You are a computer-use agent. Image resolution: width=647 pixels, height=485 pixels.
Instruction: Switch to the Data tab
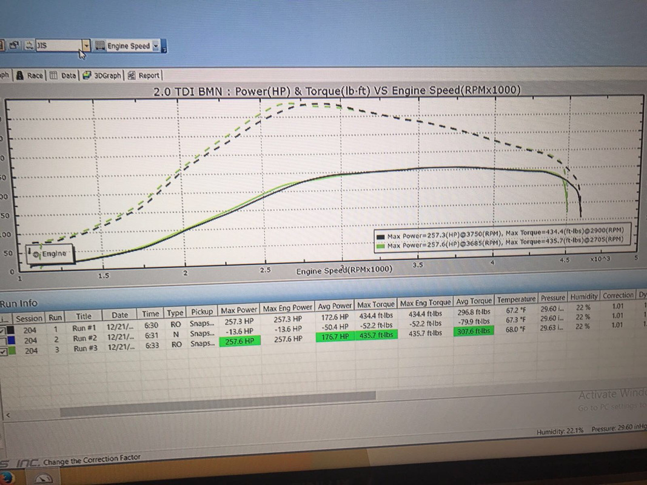tap(63, 75)
